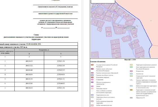
Task: Click parcel '238' on the map
Action: pos(135,35)
